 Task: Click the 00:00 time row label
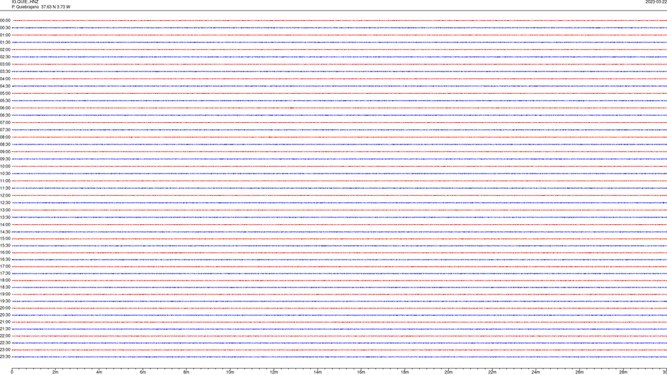[x=5, y=20]
